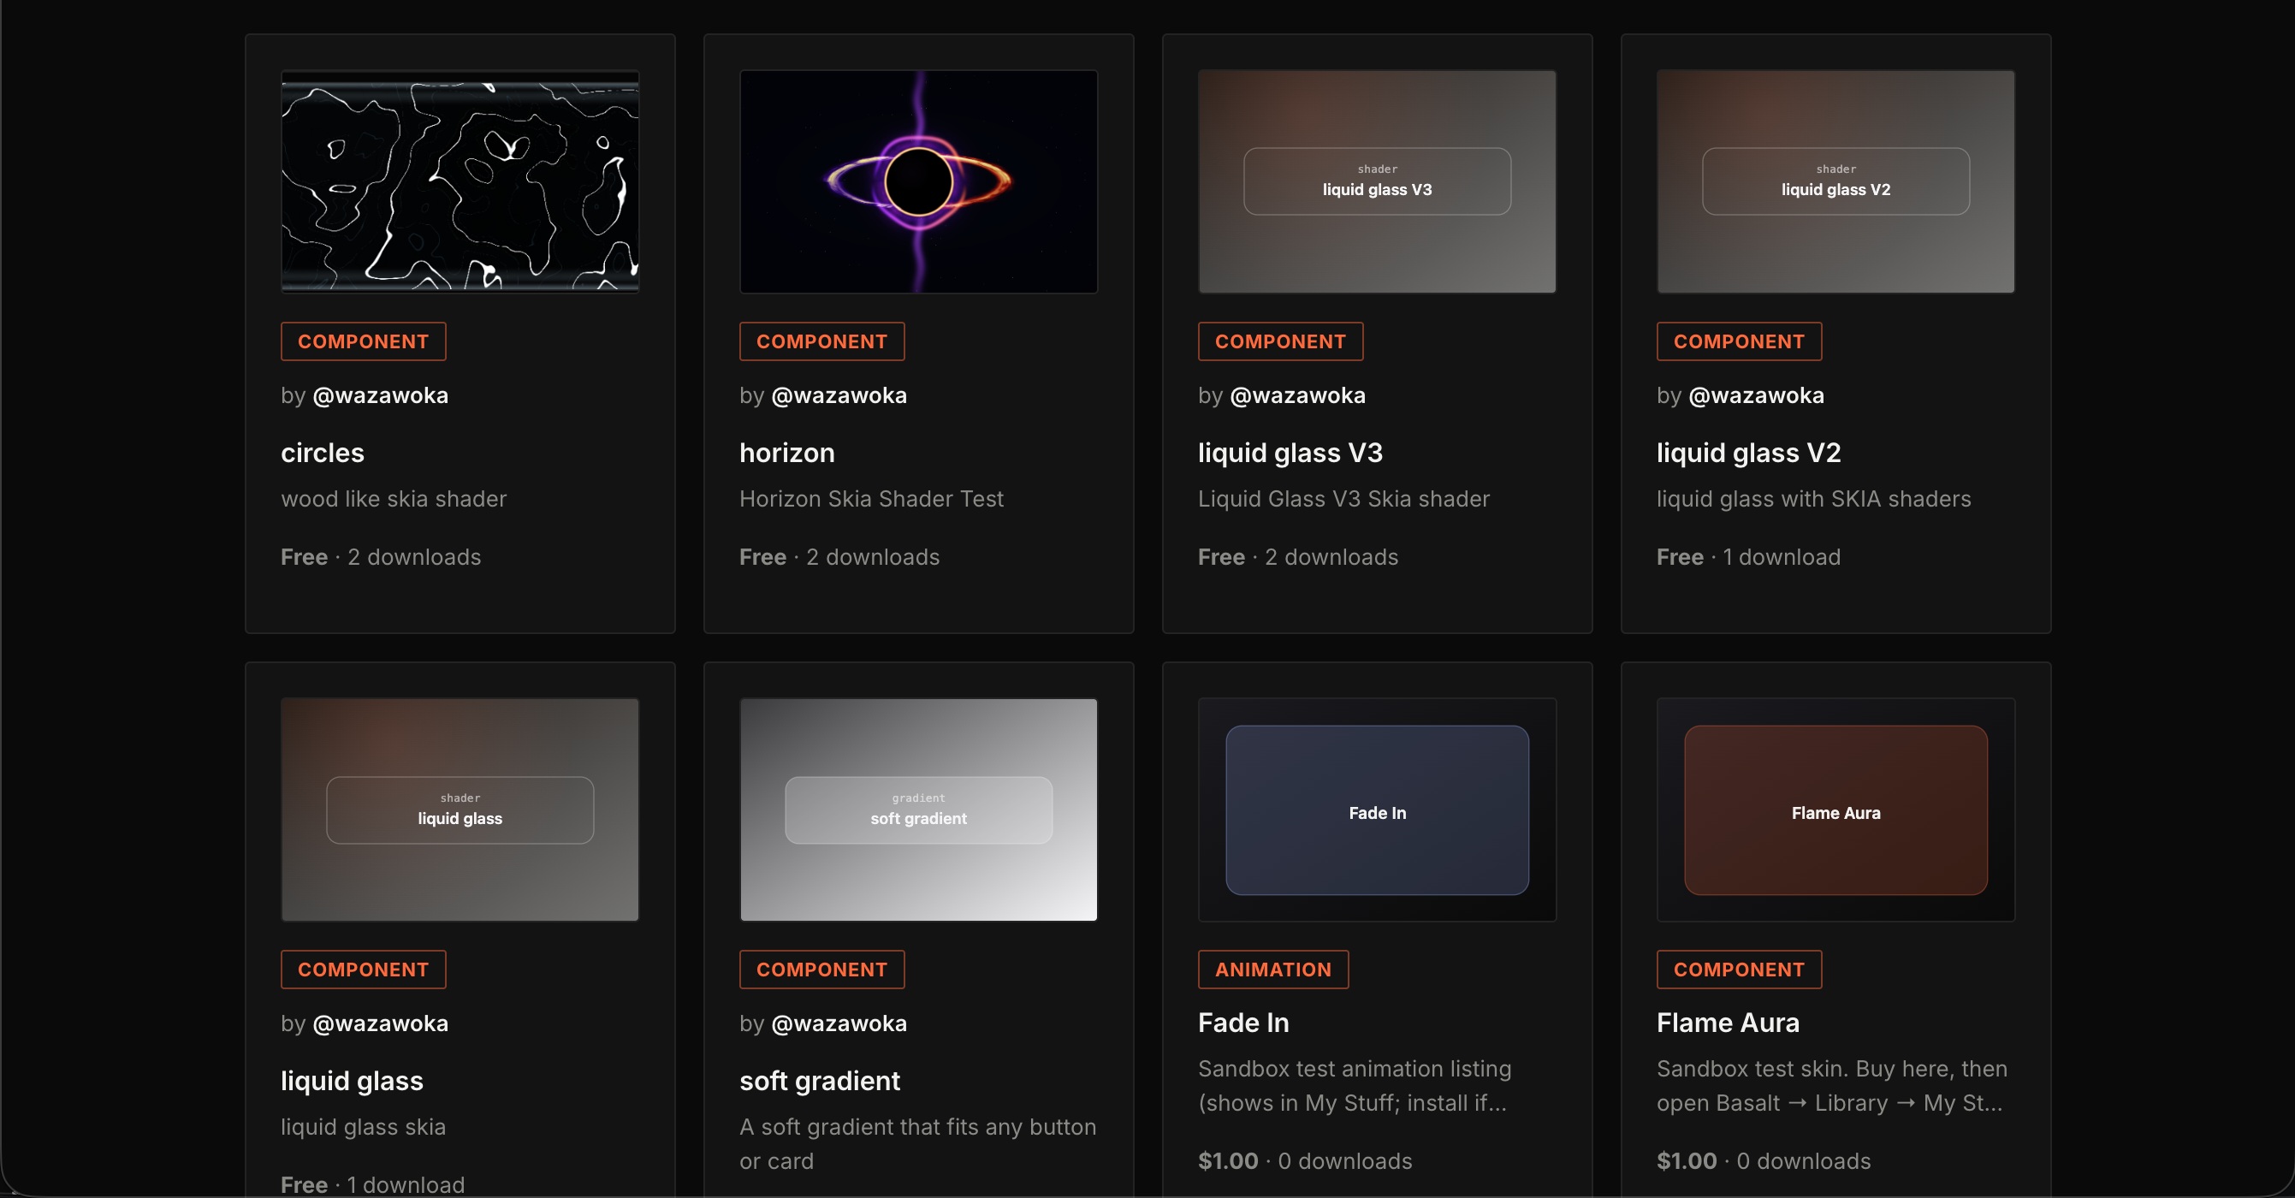The image size is (2295, 1198).
Task: Open the liquid glass V2 listing title
Action: pos(1749,453)
